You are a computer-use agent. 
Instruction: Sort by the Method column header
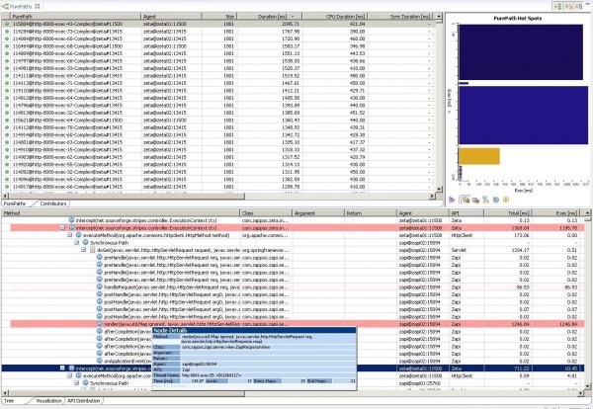tap(121, 213)
